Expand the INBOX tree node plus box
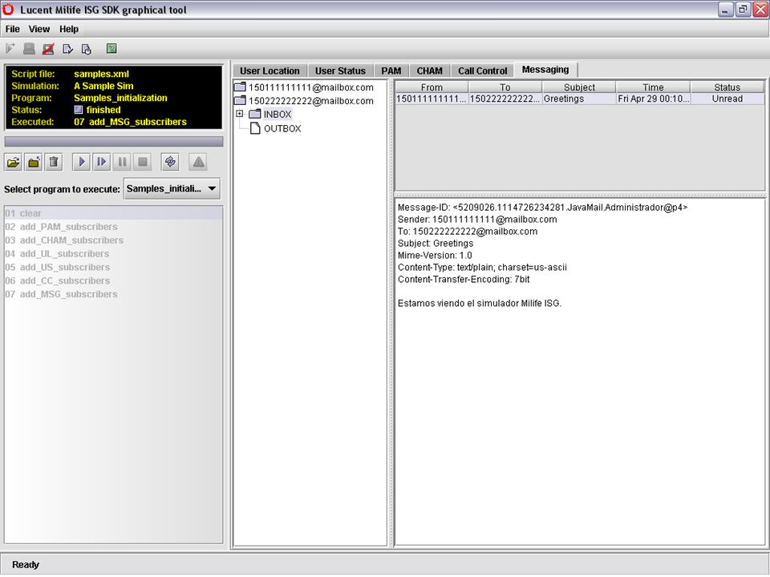770x577 pixels. [240, 114]
